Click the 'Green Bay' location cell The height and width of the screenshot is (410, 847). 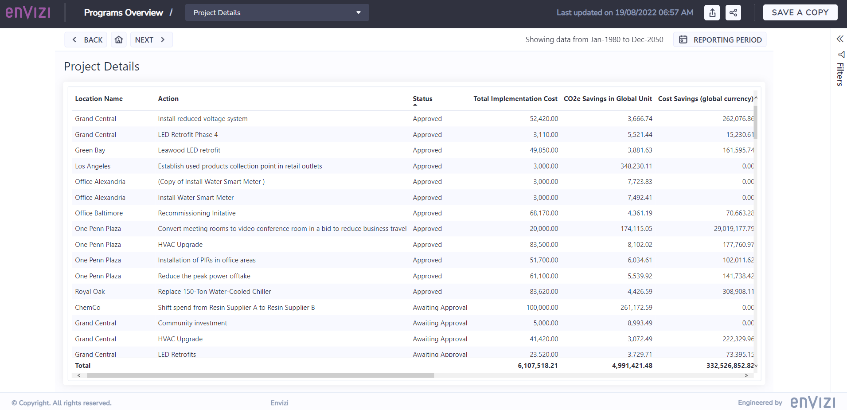pos(90,150)
